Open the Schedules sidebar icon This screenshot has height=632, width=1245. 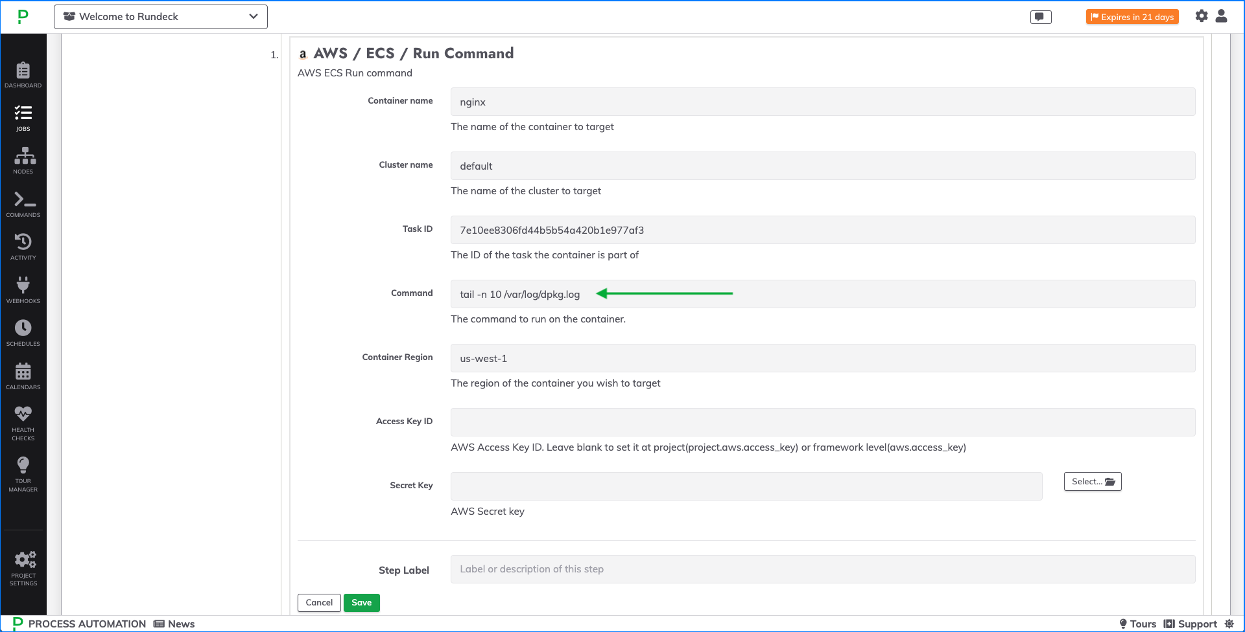pos(23,333)
